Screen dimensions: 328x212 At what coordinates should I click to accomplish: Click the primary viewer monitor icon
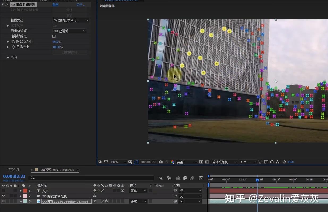click(106, 162)
